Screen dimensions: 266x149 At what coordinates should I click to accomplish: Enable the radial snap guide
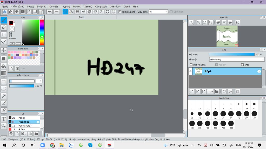point(89,12)
